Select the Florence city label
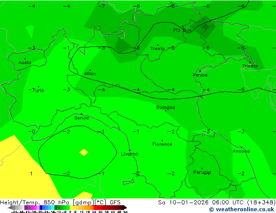The image size is (276, 213). pyautogui.click(x=162, y=144)
